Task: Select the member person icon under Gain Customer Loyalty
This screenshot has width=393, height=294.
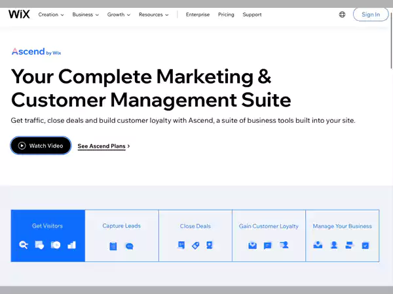Action: [x=284, y=245]
